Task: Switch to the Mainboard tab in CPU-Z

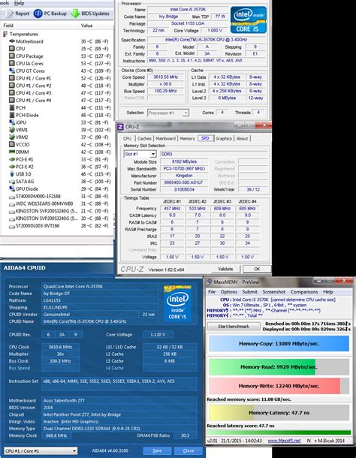Action: 166,138
